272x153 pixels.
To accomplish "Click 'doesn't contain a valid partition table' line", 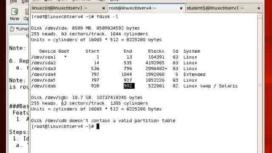I will coord(103,121).
